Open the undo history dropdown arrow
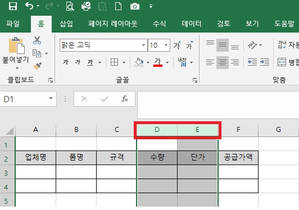Viewport: 299px width, 210px height. pyautogui.click(x=38, y=6)
